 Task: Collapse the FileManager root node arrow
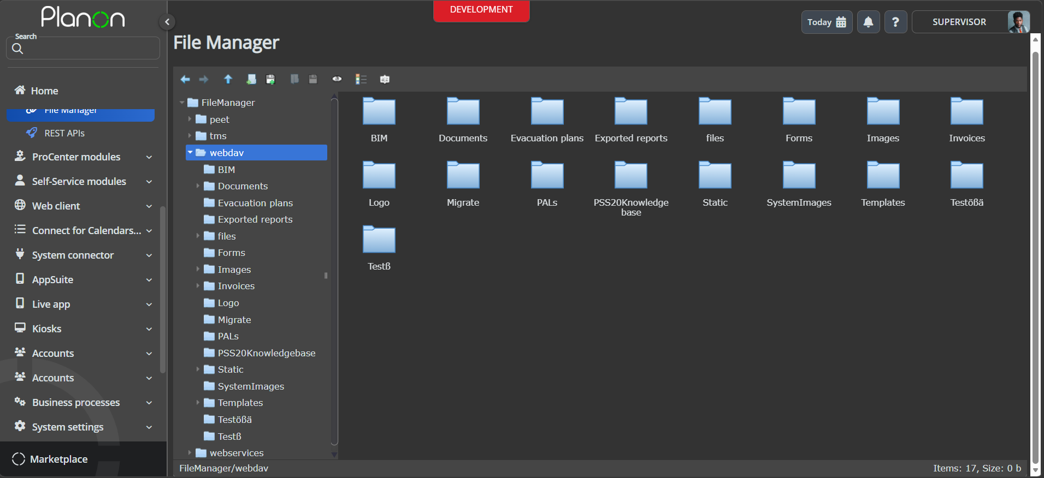[x=182, y=103]
